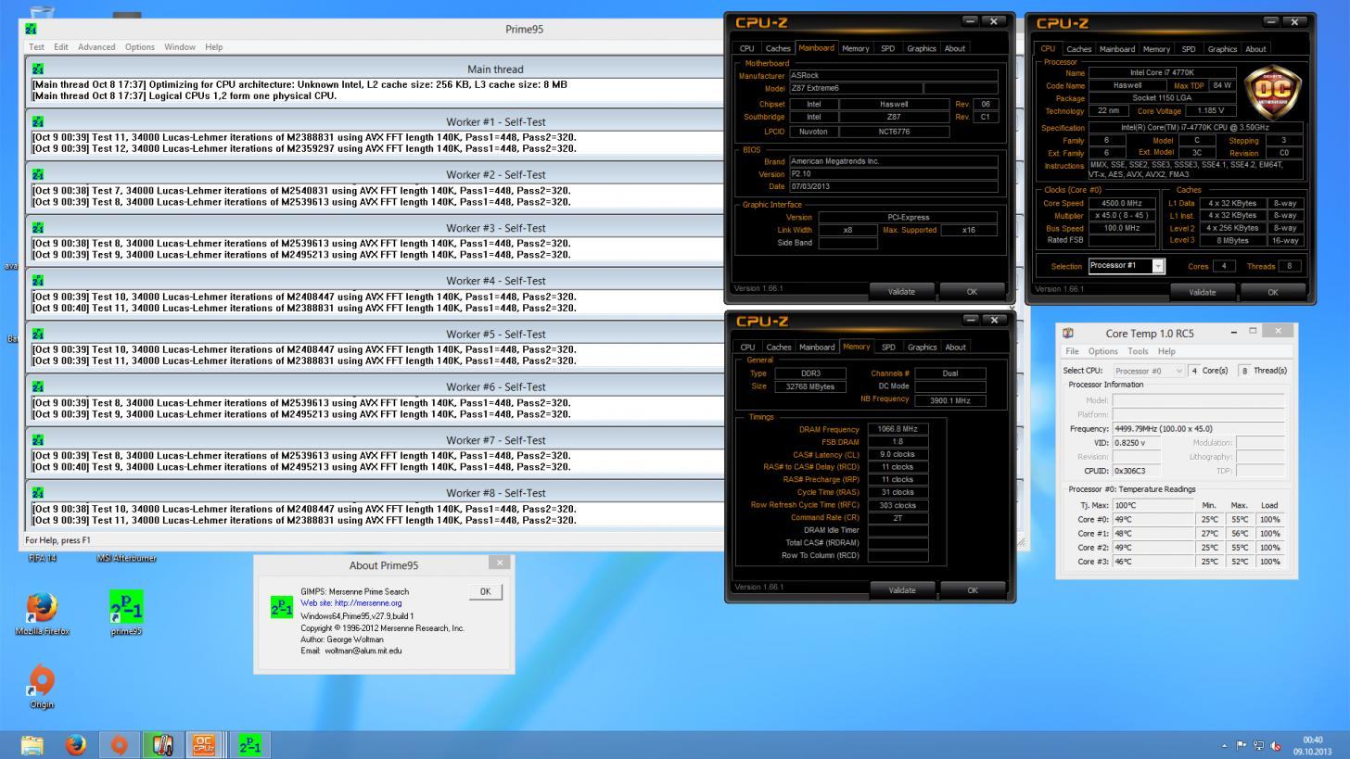Open the mersenne.org web site link
1350x759 pixels.
(350, 603)
